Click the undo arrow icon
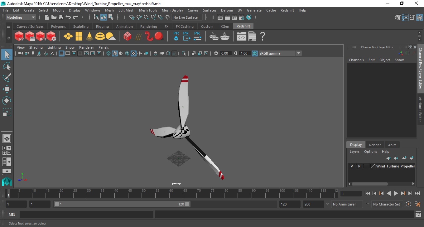This screenshot has height=227, width=424. coord(68,17)
